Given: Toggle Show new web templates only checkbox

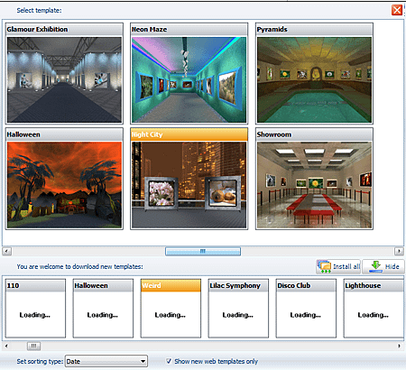Looking at the screenshot, I should [169, 361].
